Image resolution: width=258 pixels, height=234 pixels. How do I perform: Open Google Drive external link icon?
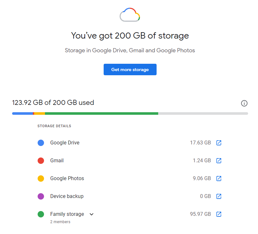tap(219, 143)
